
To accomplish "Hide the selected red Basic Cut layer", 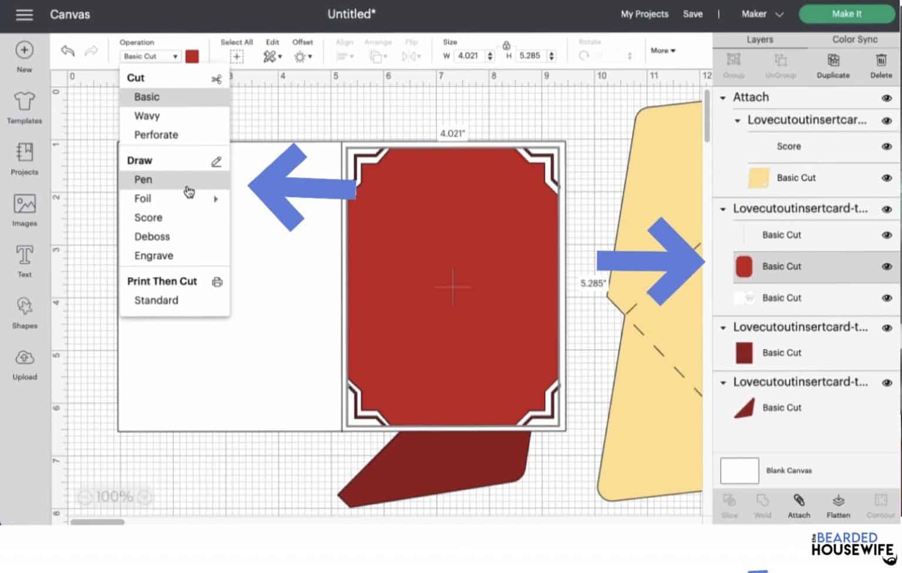I will coord(887,267).
